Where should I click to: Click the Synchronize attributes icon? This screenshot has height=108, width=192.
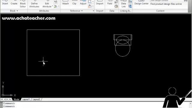[x=56, y=6]
